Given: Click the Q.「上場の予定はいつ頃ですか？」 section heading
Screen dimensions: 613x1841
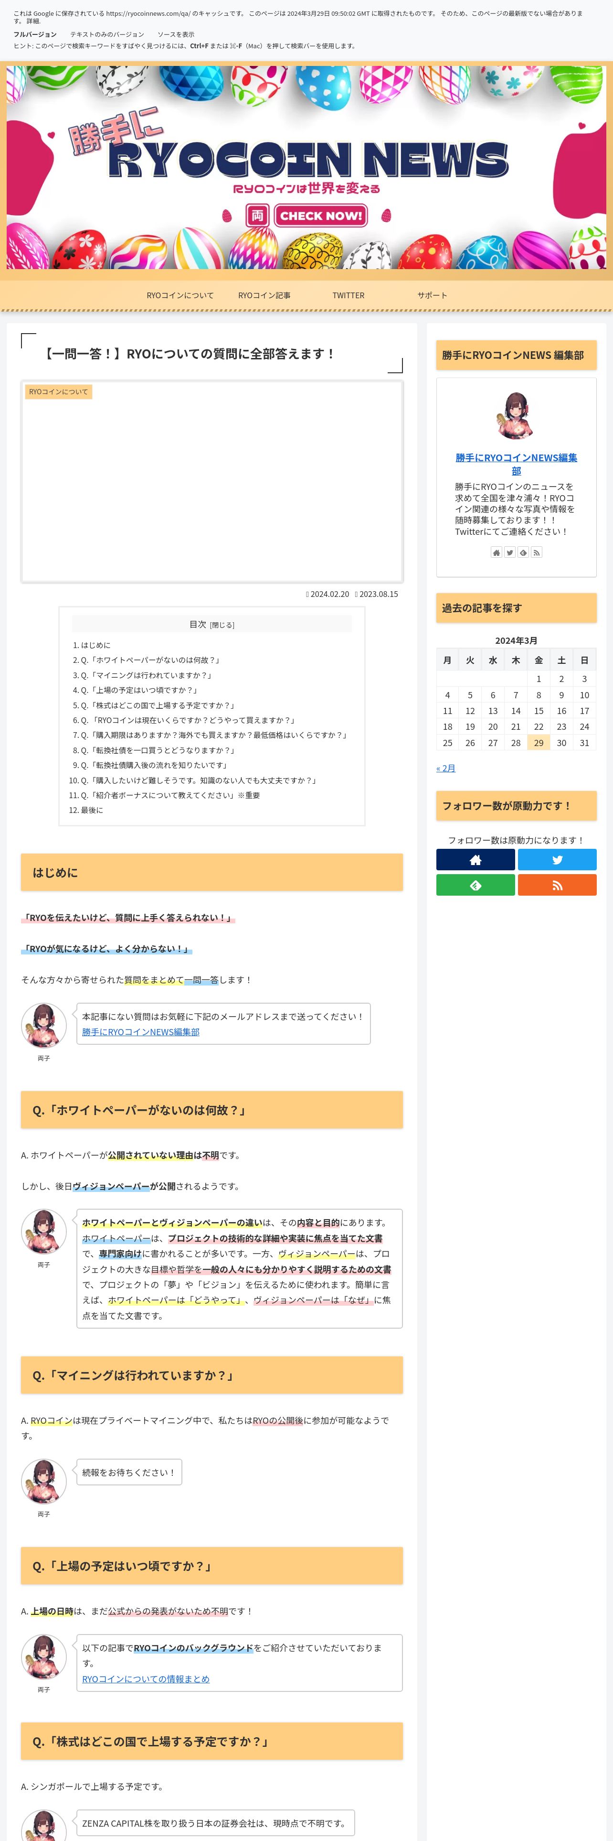Looking at the screenshot, I should [x=212, y=1566].
